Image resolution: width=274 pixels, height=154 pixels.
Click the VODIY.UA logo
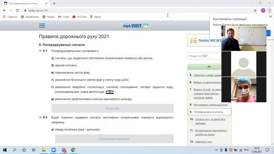(x=136, y=26)
